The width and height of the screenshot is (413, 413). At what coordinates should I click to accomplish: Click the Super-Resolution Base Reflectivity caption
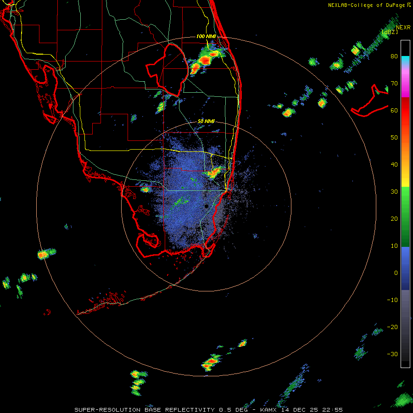click(209, 410)
